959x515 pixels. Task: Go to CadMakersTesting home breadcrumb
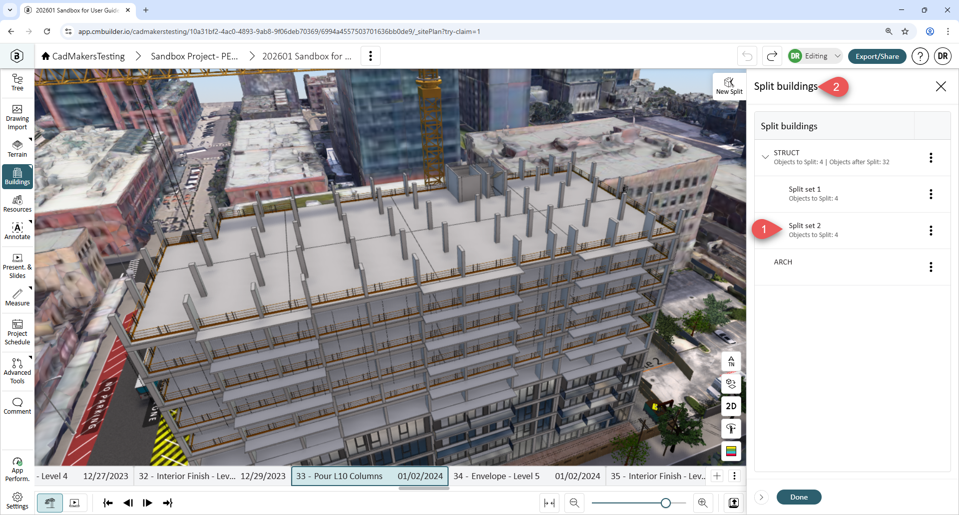tap(83, 56)
